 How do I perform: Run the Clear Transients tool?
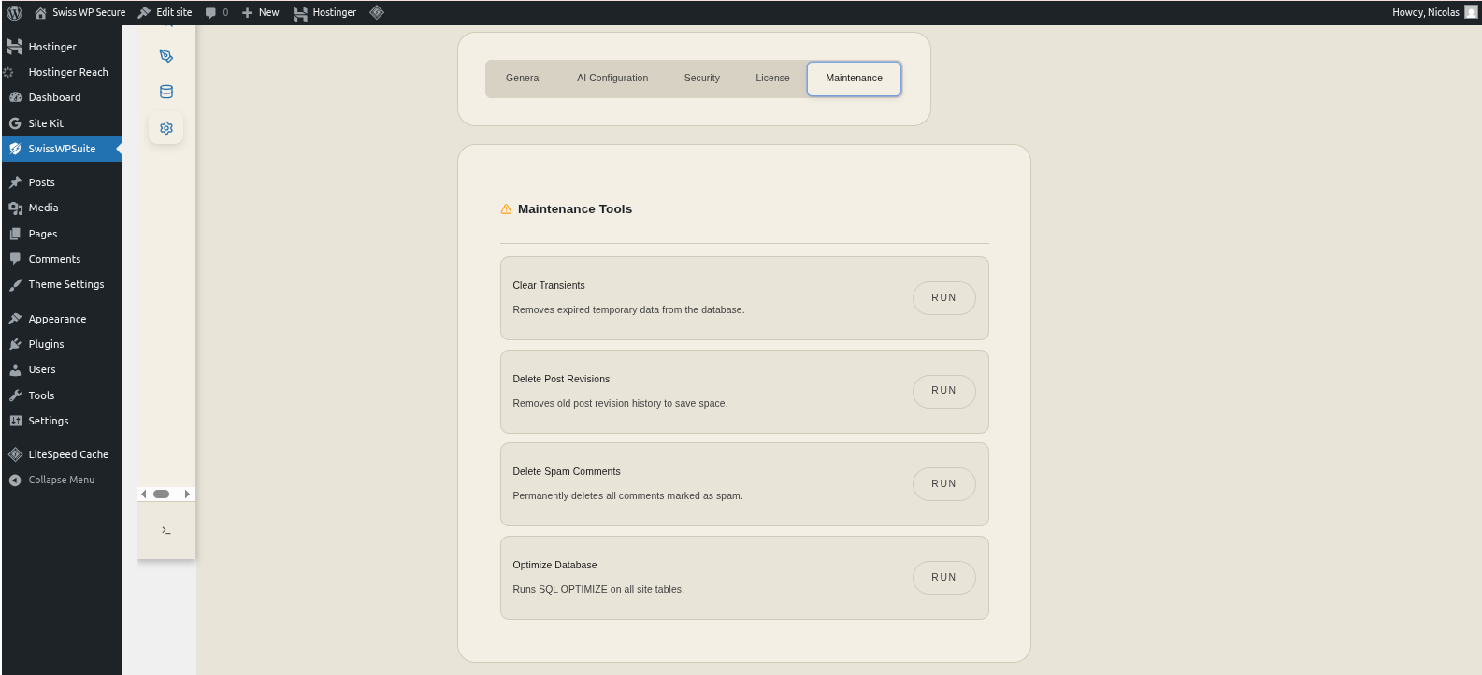(x=943, y=298)
